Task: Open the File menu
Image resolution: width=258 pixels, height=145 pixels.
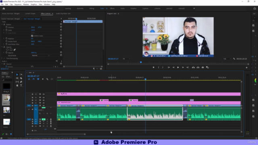Action: click(x=2, y=4)
